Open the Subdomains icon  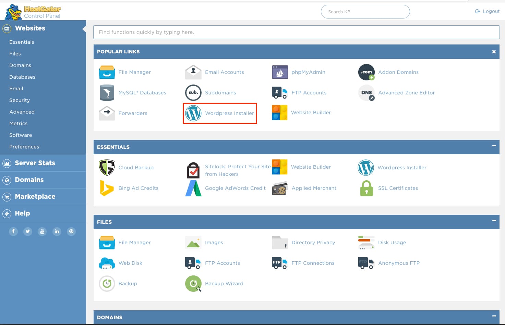point(193,93)
